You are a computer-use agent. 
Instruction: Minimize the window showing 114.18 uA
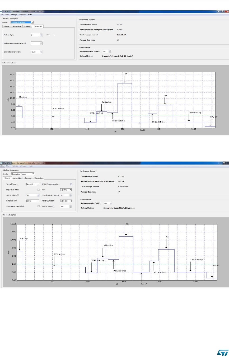coord(220,163)
